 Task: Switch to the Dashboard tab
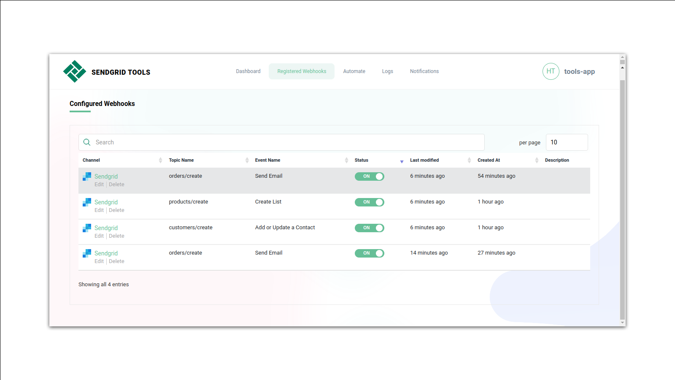[x=248, y=71]
